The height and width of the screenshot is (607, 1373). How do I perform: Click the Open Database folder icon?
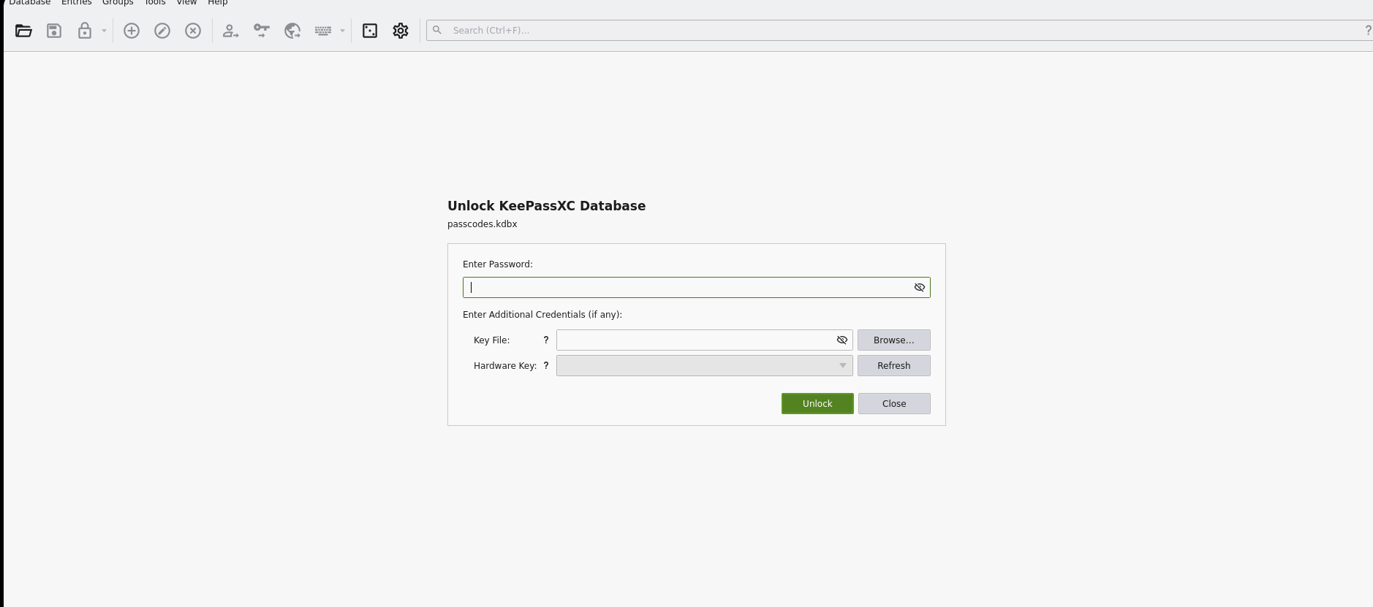click(x=23, y=31)
